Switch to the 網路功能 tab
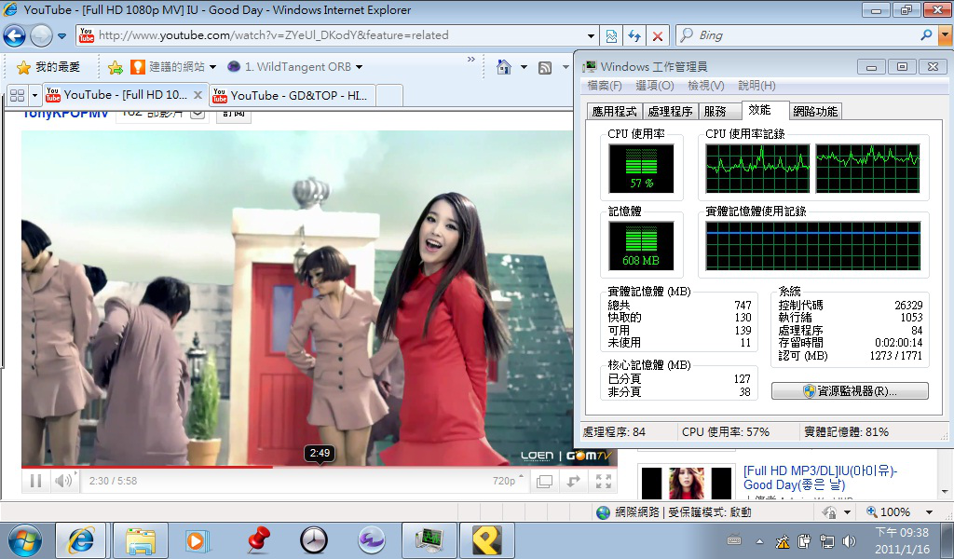This screenshot has width=954, height=559. (x=815, y=111)
